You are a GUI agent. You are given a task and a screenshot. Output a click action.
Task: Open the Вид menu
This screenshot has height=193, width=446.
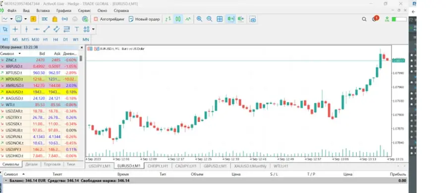[26, 10]
